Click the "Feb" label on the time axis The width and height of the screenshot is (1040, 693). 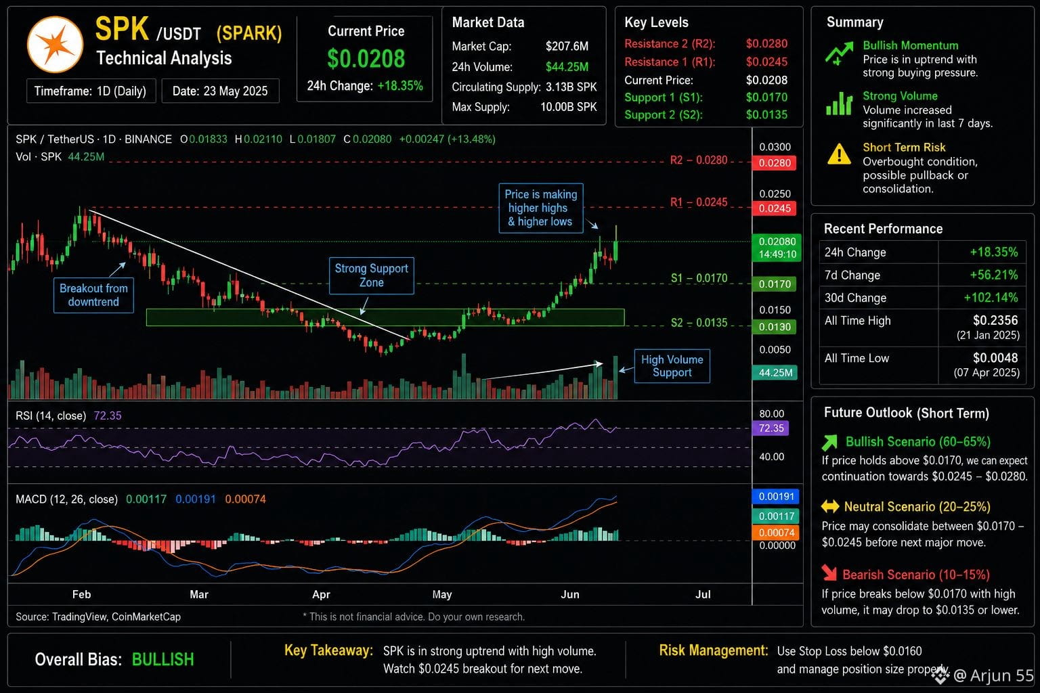(81, 594)
